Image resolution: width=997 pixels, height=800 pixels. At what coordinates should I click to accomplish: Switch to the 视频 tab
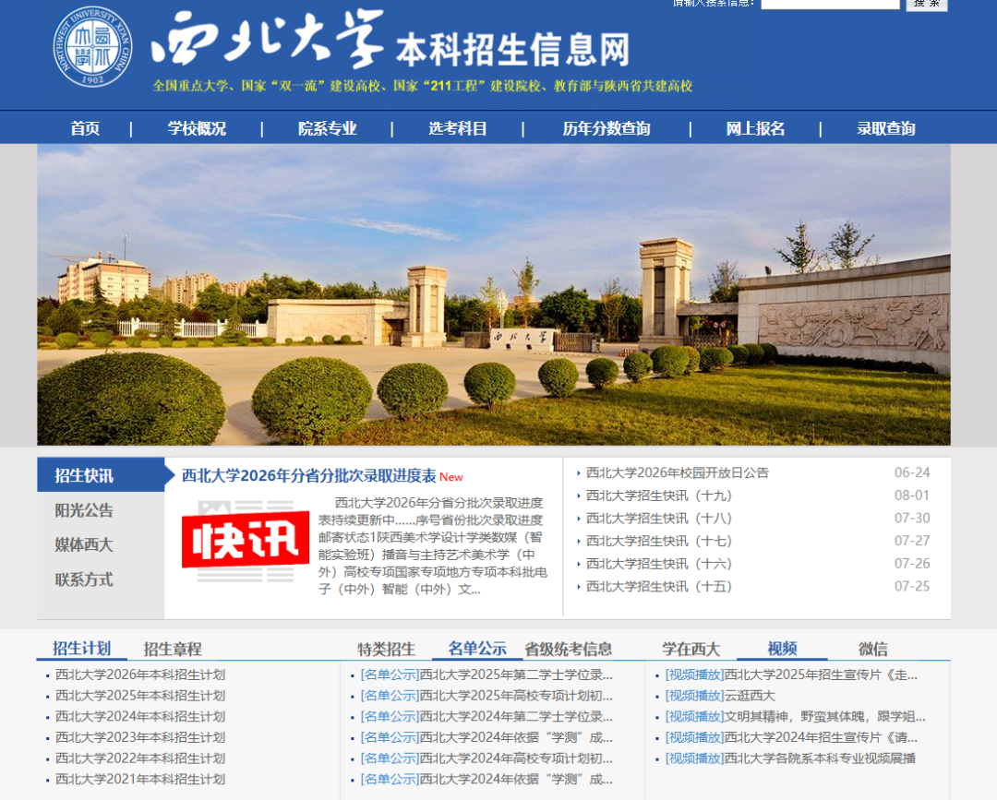coord(782,648)
